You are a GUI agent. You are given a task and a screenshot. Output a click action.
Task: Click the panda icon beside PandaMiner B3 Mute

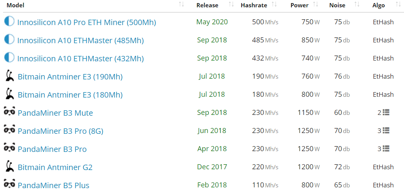(x=9, y=112)
